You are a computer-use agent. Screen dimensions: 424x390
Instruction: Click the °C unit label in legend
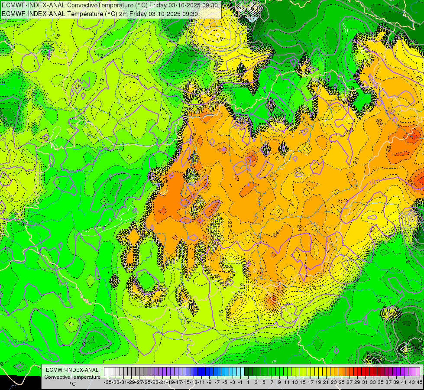72,384
